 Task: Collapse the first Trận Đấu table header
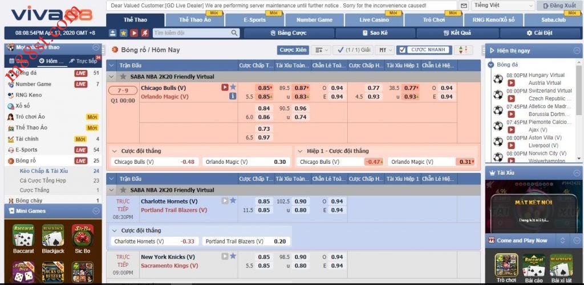pos(111,65)
